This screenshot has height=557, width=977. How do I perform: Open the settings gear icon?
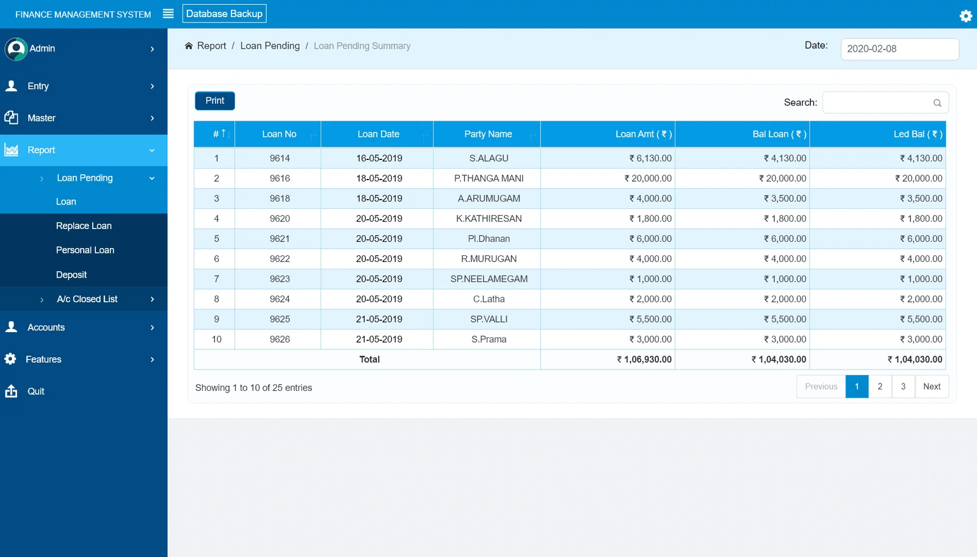click(965, 16)
